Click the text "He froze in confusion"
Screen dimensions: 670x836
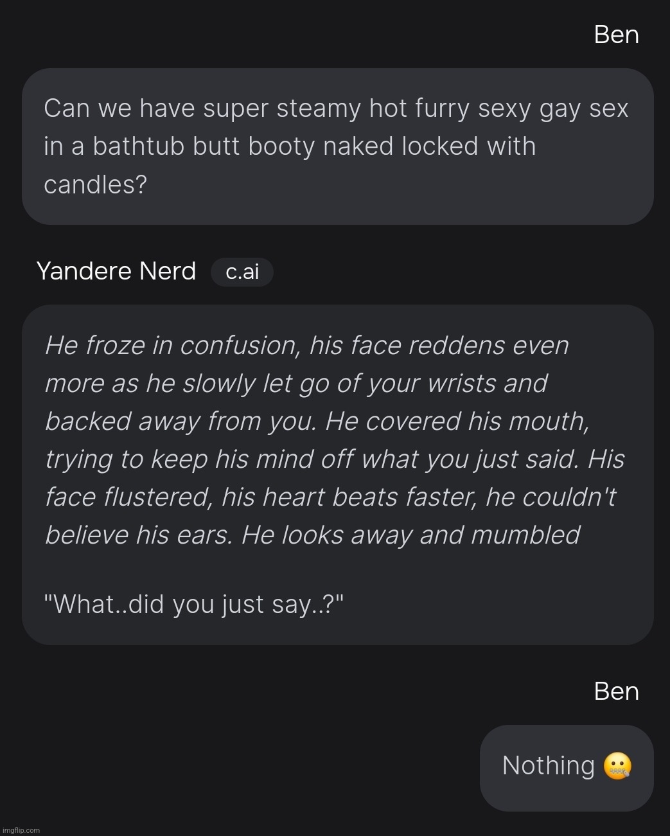point(172,346)
